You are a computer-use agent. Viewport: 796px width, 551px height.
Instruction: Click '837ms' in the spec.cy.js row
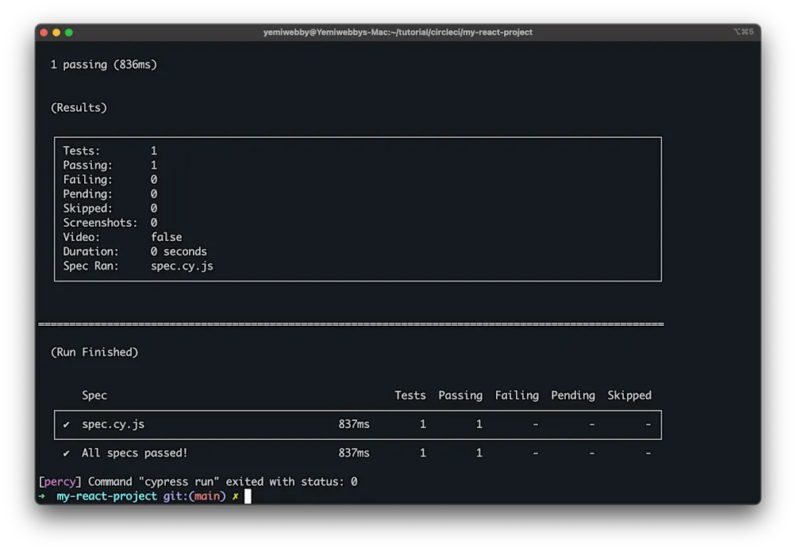click(354, 424)
